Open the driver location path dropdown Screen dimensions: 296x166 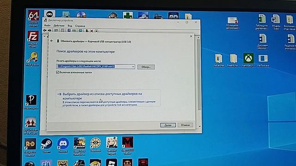click(133, 66)
